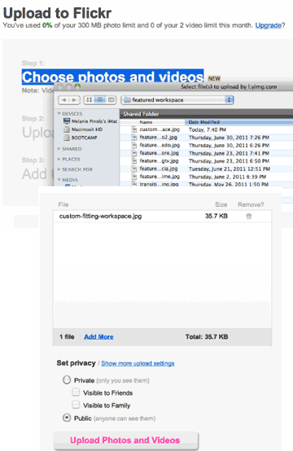Viewport: 293px width, 451px height.
Task: Click the Back arrow in file dialog
Action: coord(63,100)
